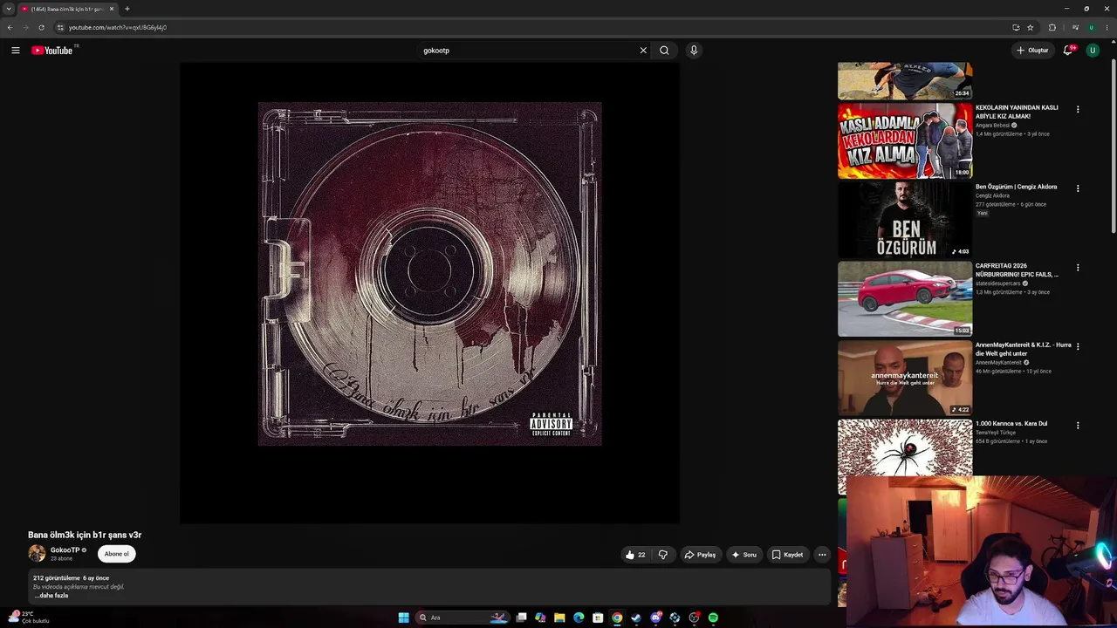Open Spotify from the taskbar
Image resolution: width=1117 pixels, height=628 pixels.
click(713, 618)
